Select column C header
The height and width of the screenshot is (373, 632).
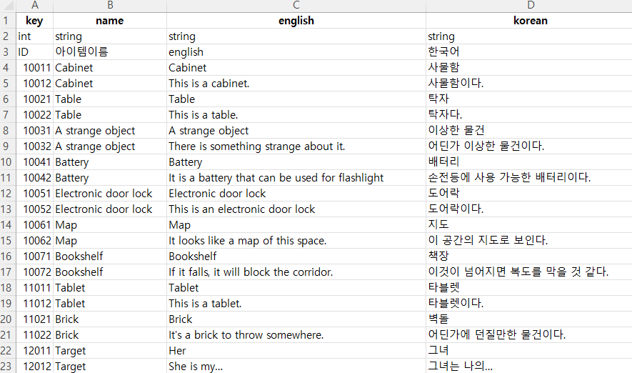(296, 5)
